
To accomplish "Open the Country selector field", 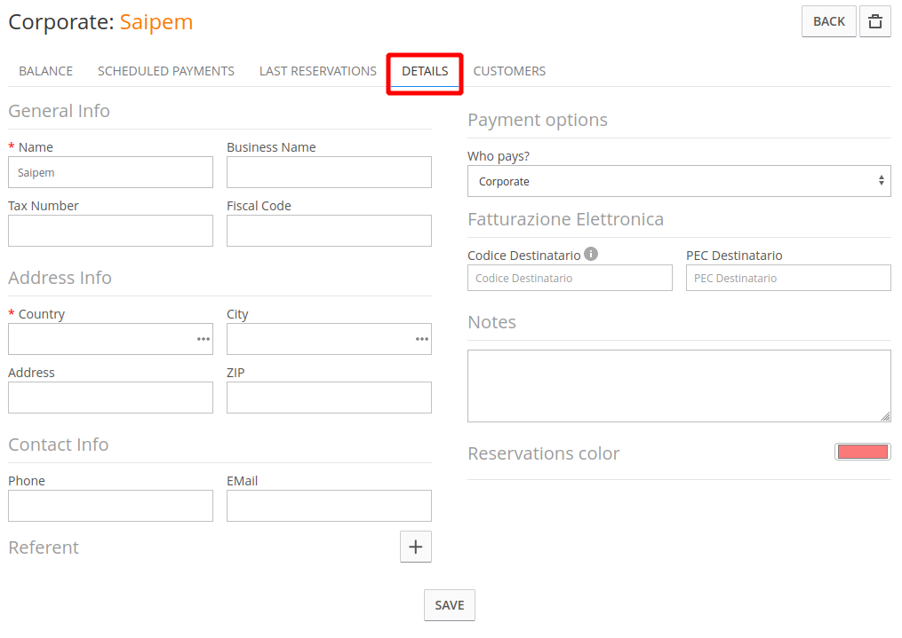I will 110,339.
